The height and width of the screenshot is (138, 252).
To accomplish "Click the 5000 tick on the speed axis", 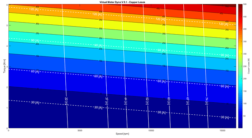I will (80, 131).
